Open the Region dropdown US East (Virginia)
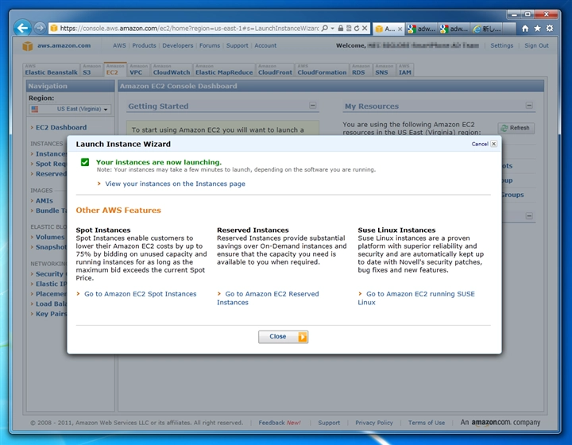Image resolution: width=572 pixels, height=445 pixels. [x=70, y=109]
